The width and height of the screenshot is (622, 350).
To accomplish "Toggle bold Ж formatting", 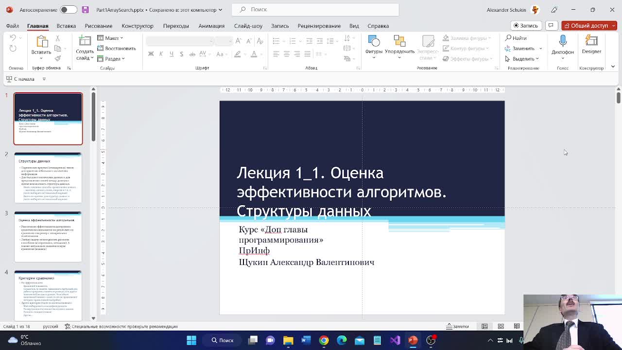I will pyautogui.click(x=151, y=54).
